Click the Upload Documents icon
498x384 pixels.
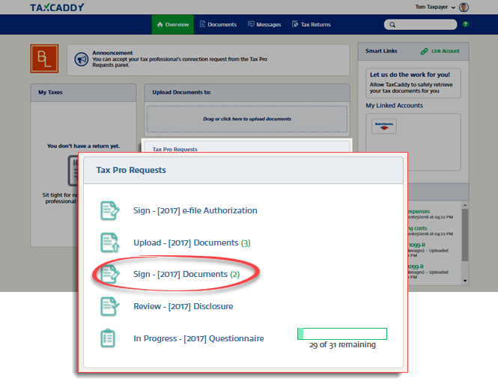coord(110,243)
